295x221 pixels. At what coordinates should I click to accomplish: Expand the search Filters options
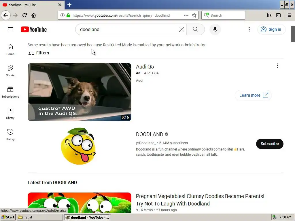[x=39, y=53]
